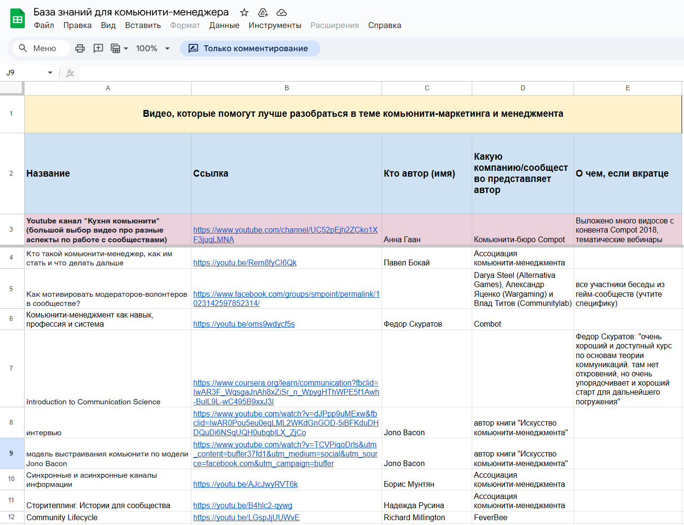The image size is (684, 525).
Task: Select the cell интервью
Action: pyautogui.click(x=108, y=422)
